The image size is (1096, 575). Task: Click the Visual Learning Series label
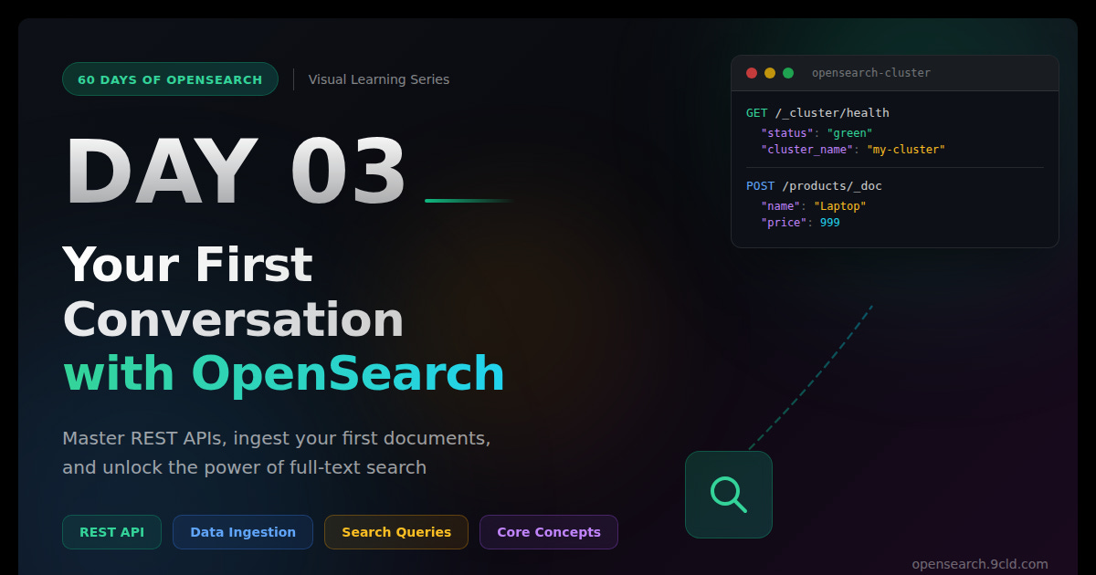[x=379, y=79]
